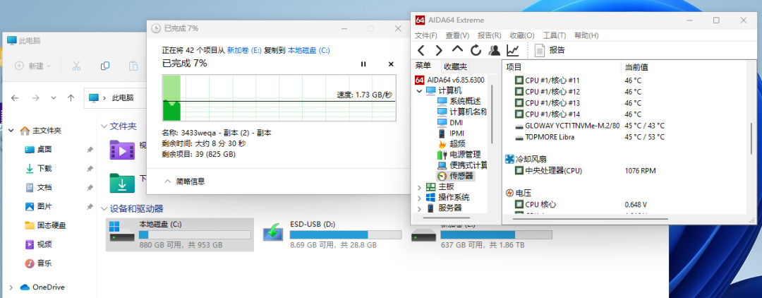Select AIDA64 v6.85.6300 tree root
This screenshot has height=298, width=762.
pyautogui.click(x=449, y=80)
